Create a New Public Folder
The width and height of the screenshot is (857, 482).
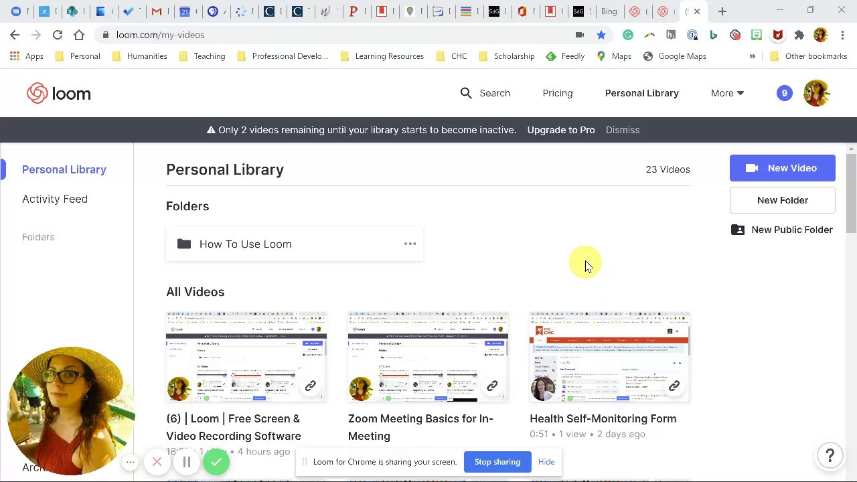[x=782, y=230]
